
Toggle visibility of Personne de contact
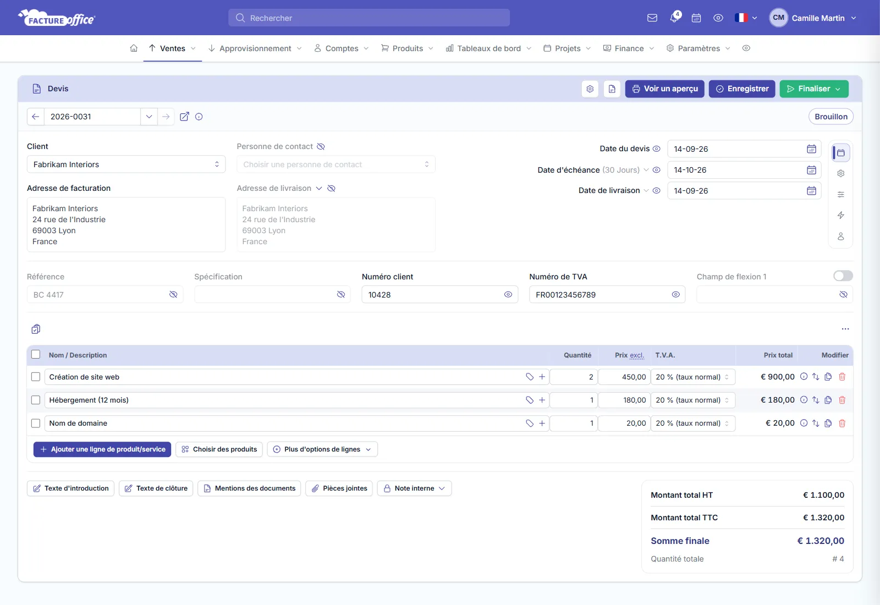point(321,146)
